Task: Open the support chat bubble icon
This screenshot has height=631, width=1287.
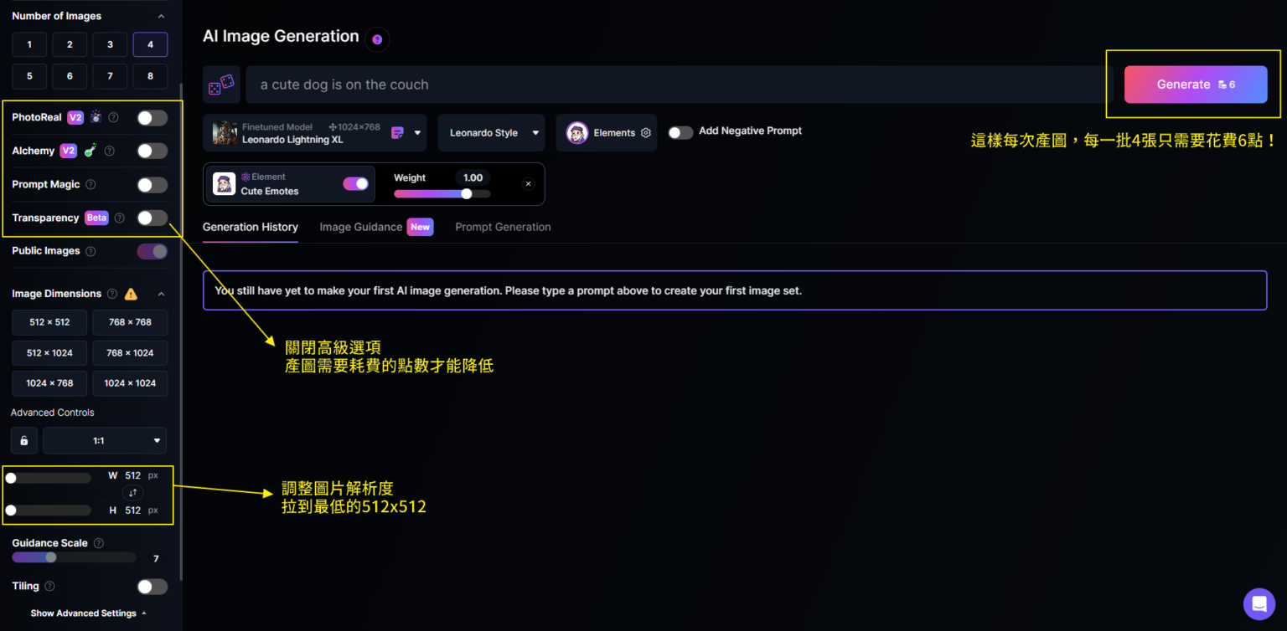Action: [1259, 603]
